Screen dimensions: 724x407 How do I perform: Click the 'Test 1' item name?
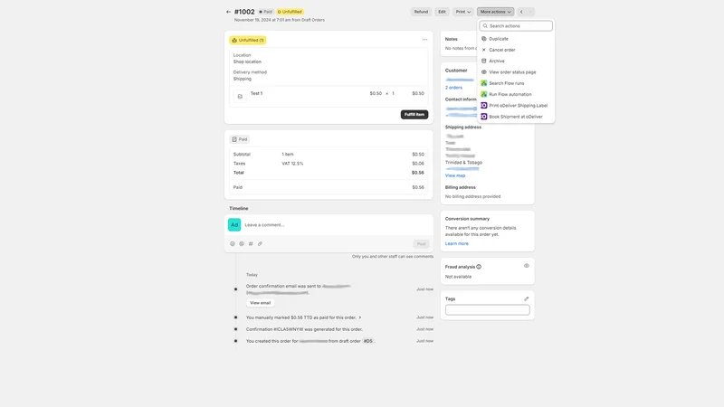point(256,93)
